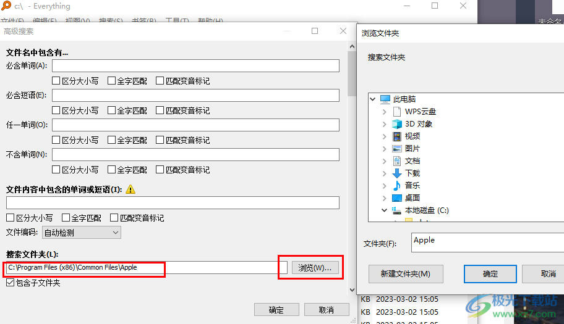Collapse the 此电脑 tree node

(x=373, y=99)
